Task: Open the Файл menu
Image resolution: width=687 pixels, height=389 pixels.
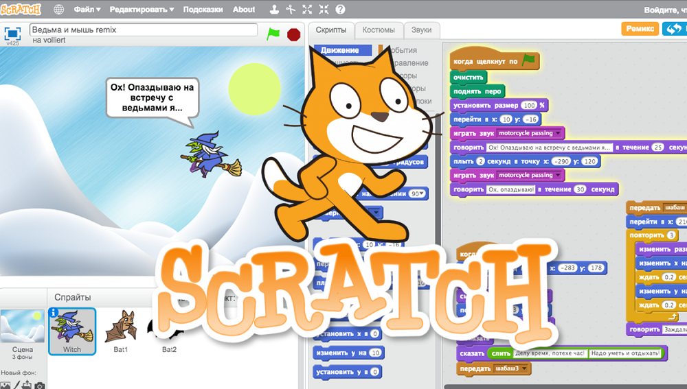Action: point(87,10)
